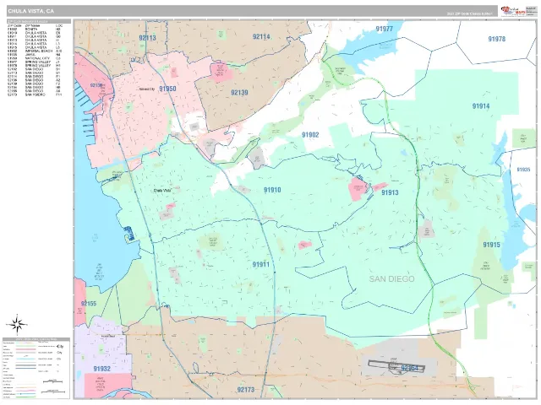Screen dimensions: 541x405
Task: Click the map legend header bar
Action: 36,339
